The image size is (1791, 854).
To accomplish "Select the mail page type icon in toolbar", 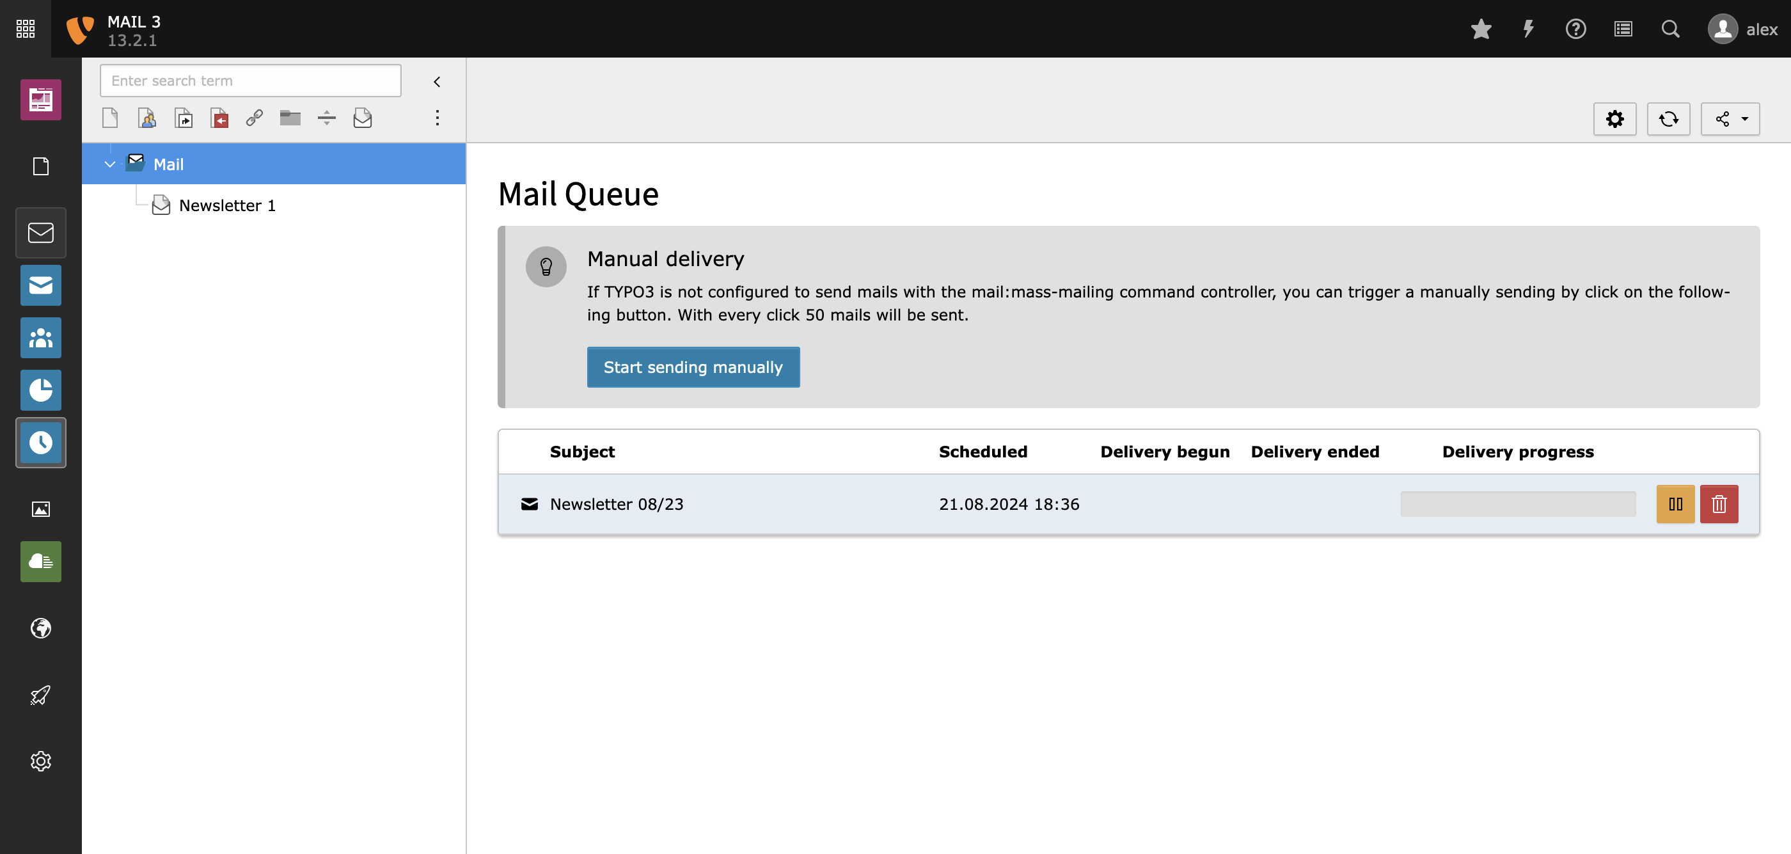I will click(362, 118).
